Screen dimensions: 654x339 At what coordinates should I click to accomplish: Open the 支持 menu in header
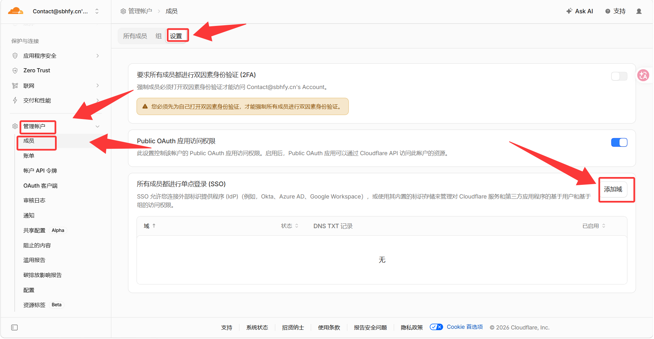(615, 11)
